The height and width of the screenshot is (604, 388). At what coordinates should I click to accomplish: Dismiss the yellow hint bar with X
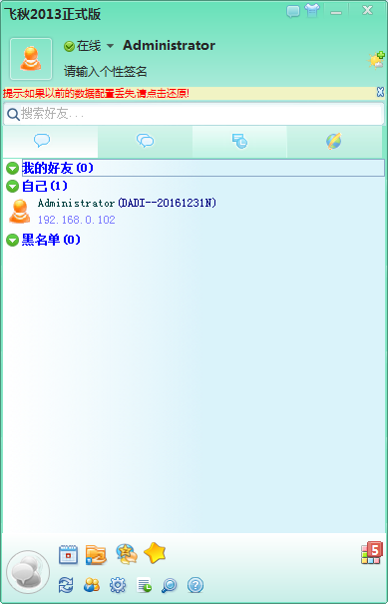click(x=380, y=92)
